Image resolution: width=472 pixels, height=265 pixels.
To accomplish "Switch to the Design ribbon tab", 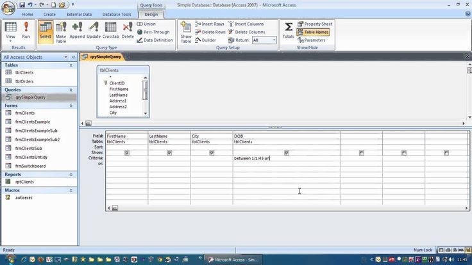I will (x=151, y=14).
